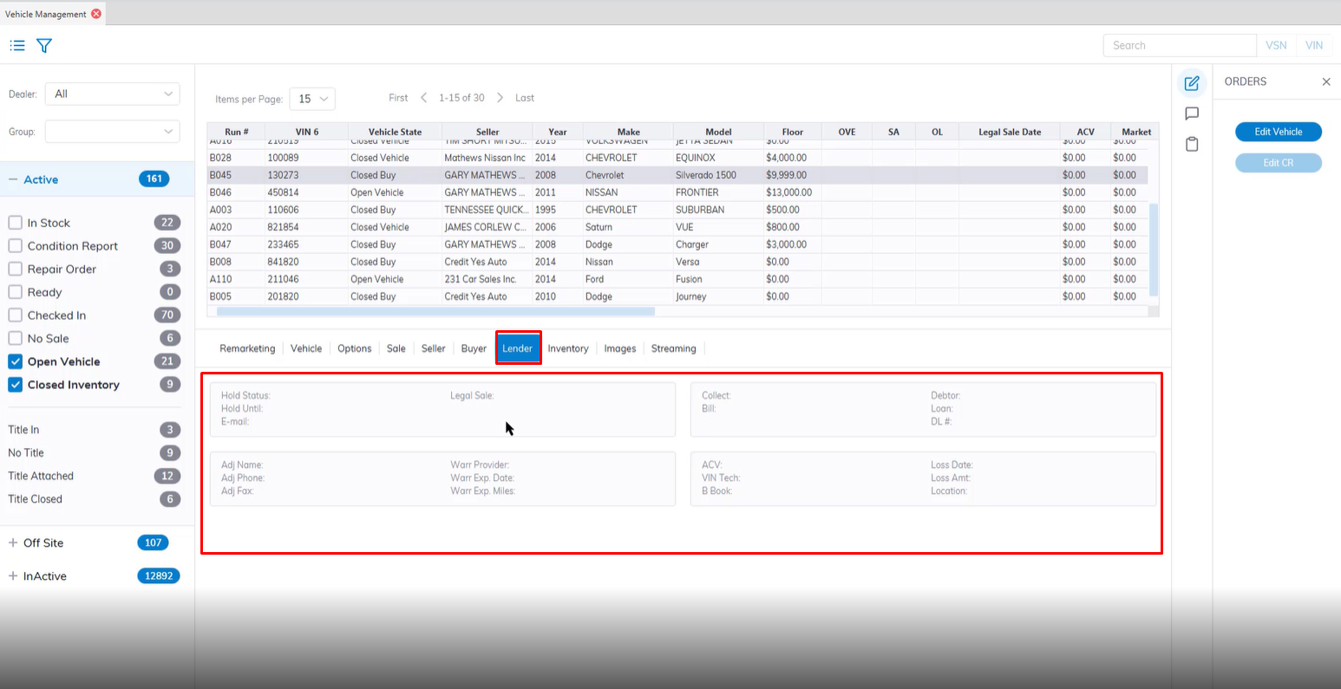This screenshot has height=689, width=1341.
Task: Click the VIN search button
Action: click(x=1313, y=45)
